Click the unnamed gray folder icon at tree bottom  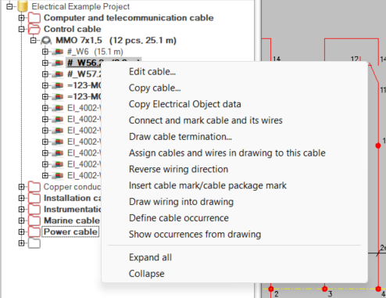(34, 243)
